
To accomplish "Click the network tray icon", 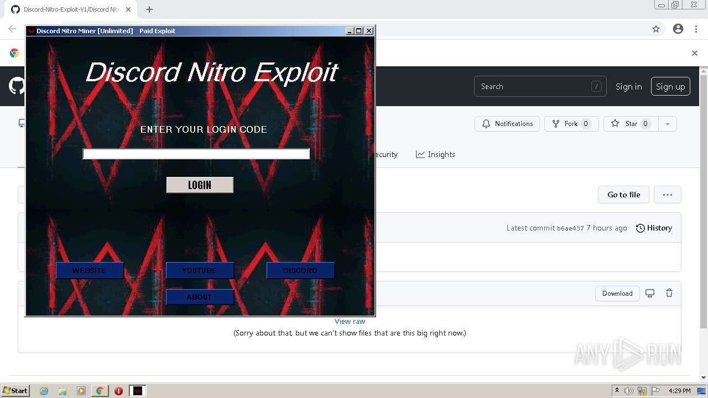I will 642,391.
